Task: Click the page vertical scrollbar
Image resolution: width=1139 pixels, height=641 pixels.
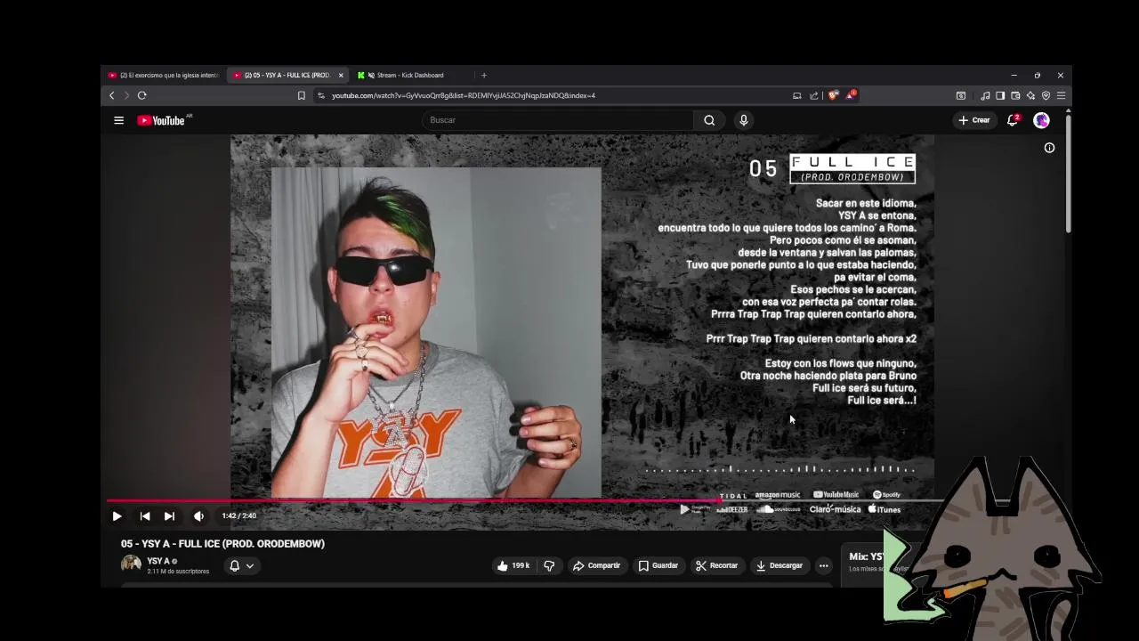Action: (x=1068, y=174)
